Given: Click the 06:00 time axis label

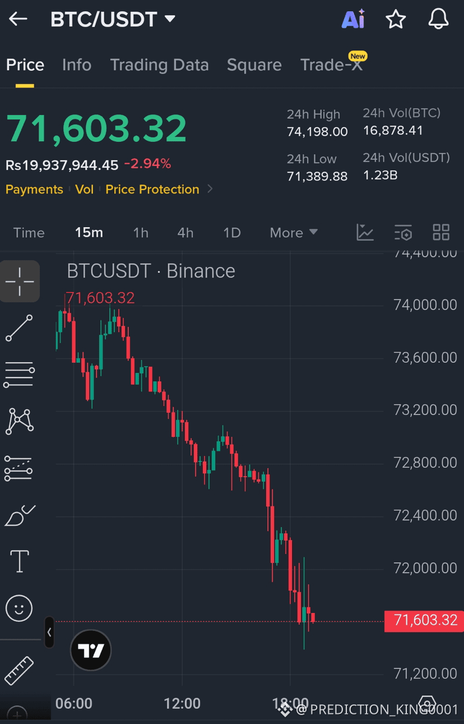Looking at the screenshot, I should [x=74, y=703].
